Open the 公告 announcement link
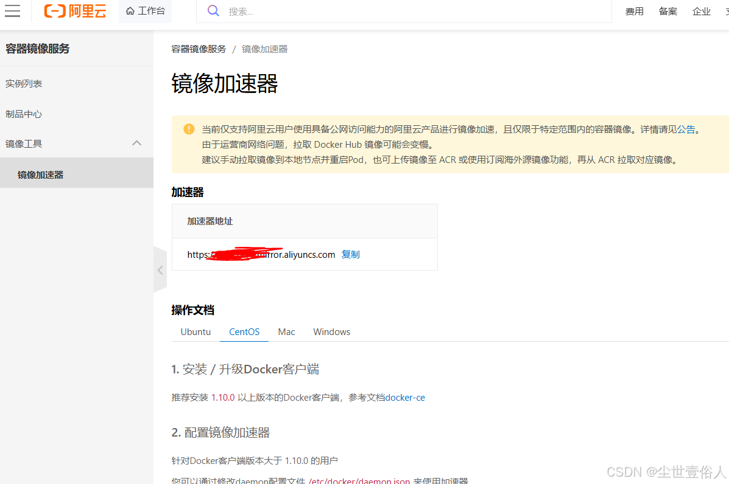Screen dimensions: 729x484 (x=686, y=130)
